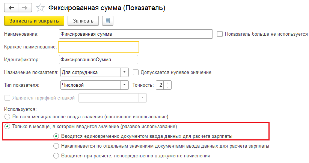
Task: Toggle 'Является тарифной ставкой' checkbox
Action: pyautogui.click(x=7, y=98)
